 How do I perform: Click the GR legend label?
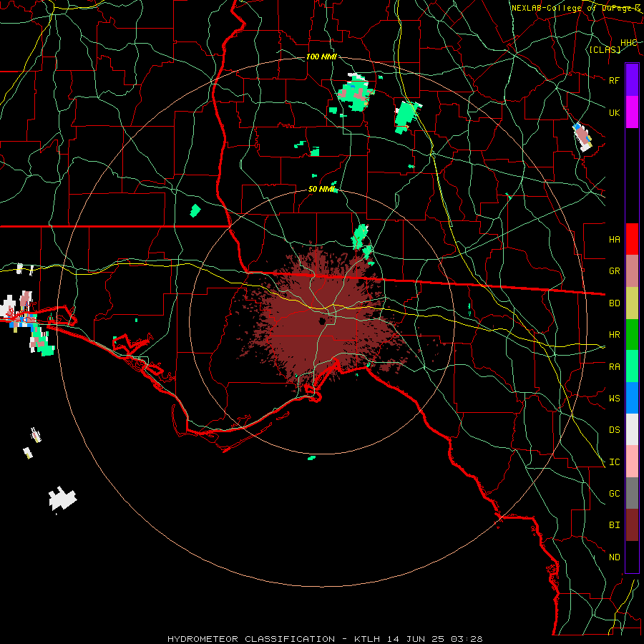615,271
